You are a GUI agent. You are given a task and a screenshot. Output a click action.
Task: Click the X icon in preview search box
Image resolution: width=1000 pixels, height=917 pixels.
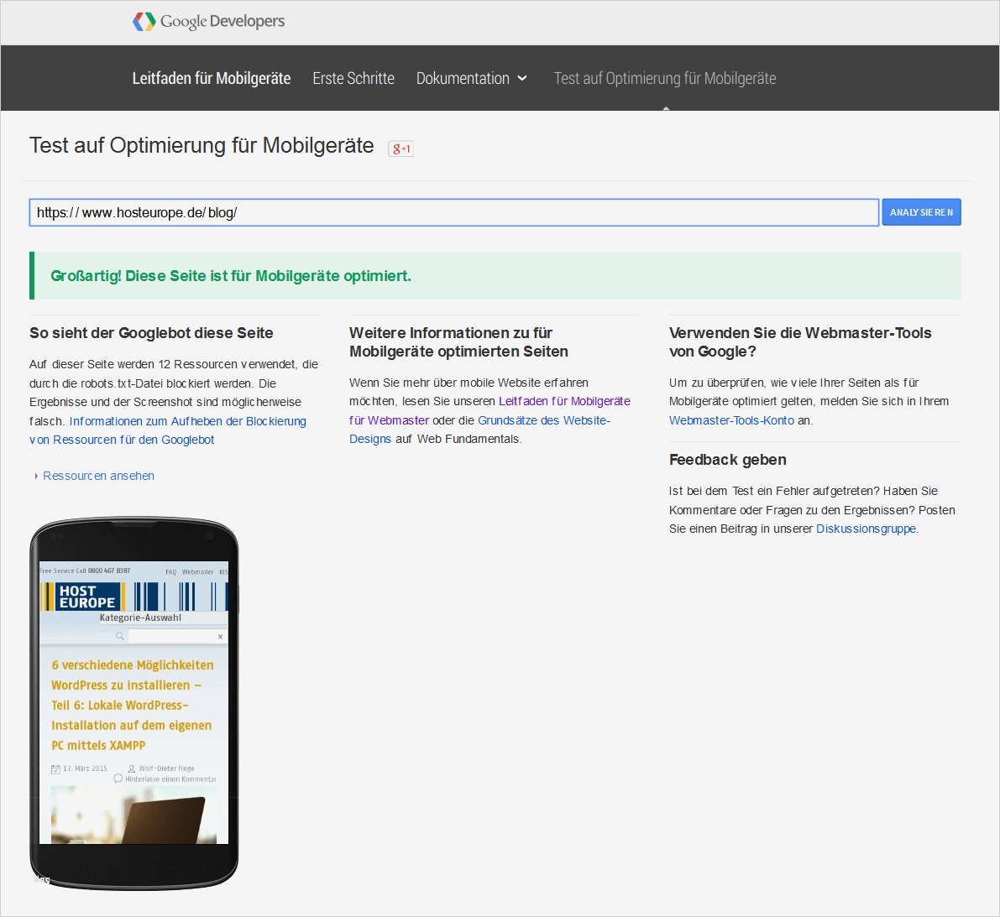coord(220,637)
